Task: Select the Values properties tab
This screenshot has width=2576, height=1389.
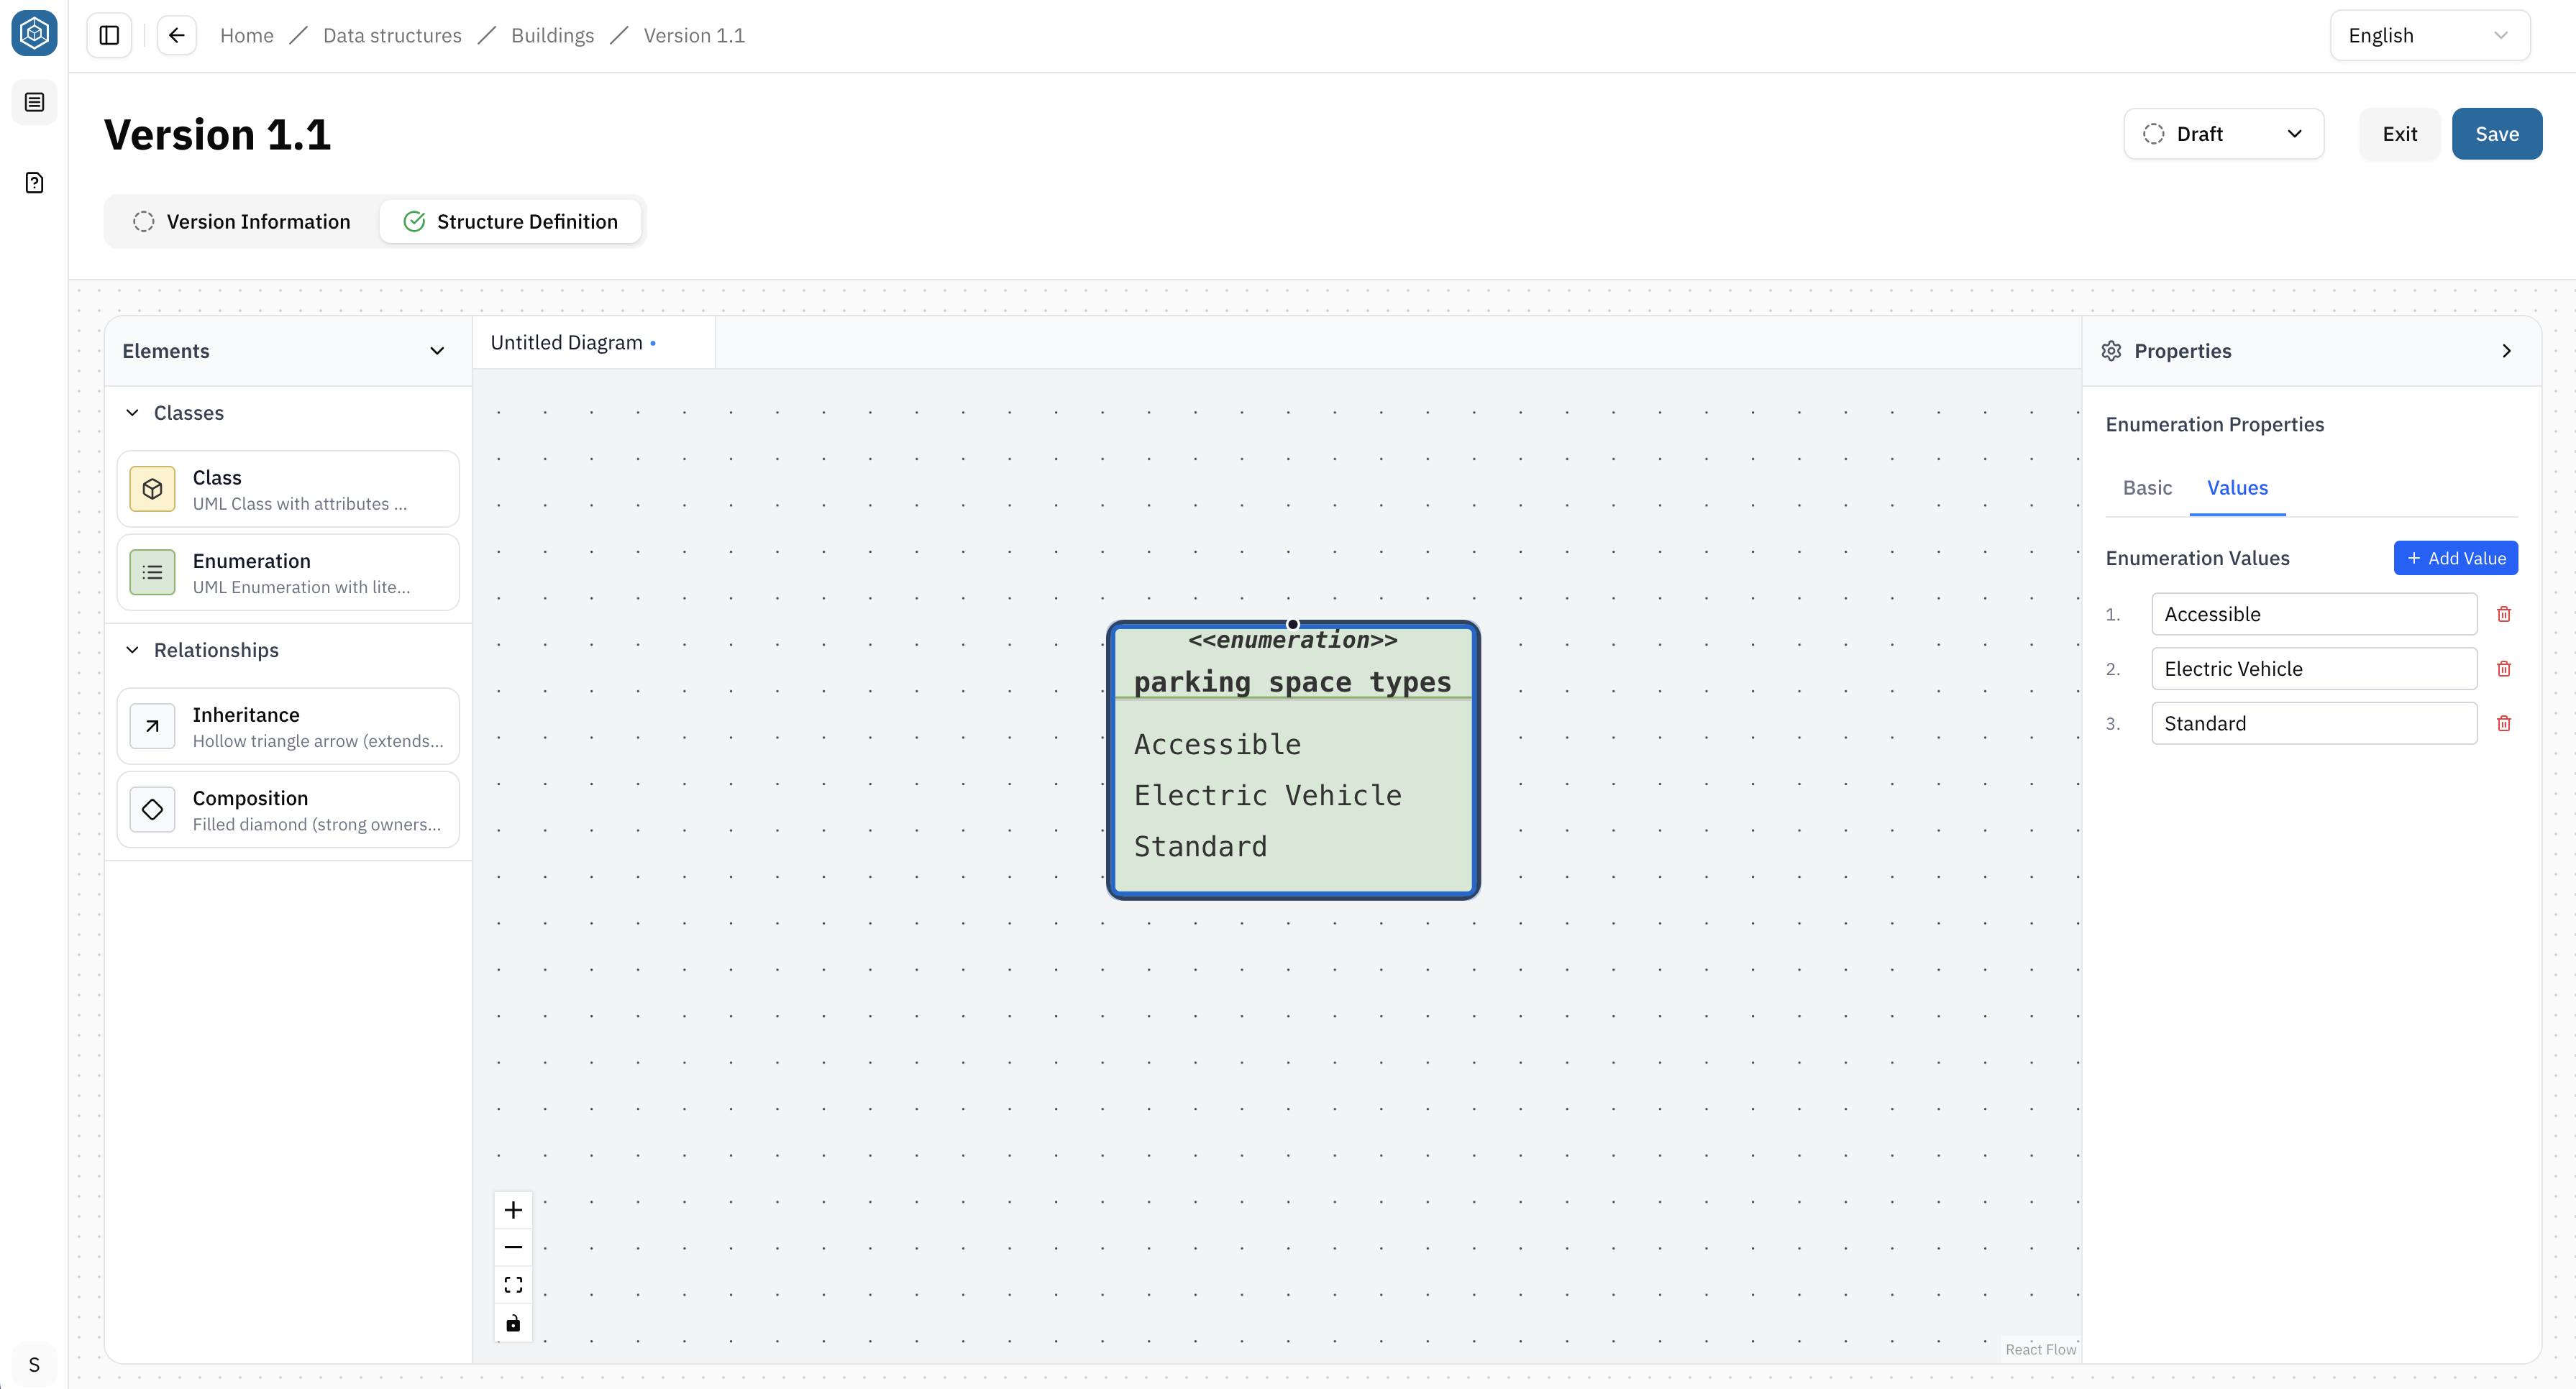Action: click(x=2237, y=488)
